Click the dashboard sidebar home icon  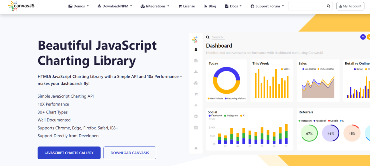click(x=196, y=148)
